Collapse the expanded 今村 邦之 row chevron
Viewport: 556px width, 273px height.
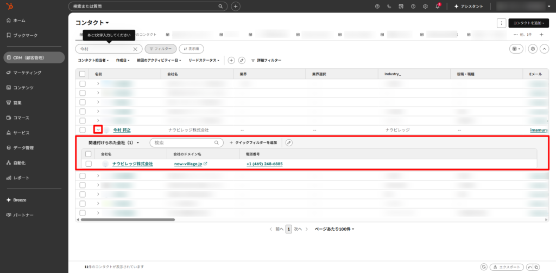point(98,130)
